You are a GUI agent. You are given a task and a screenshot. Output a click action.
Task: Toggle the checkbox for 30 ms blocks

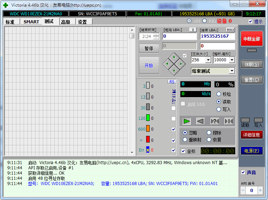click(173, 108)
